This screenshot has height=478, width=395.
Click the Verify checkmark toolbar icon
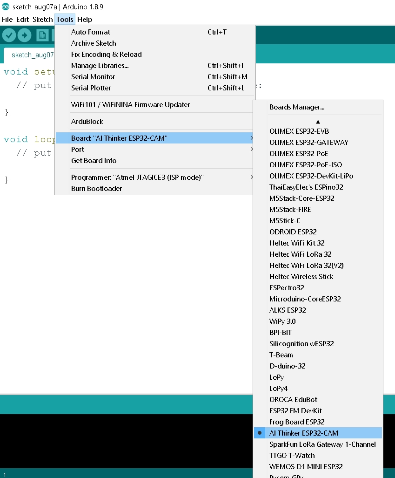[x=9, y=35]
